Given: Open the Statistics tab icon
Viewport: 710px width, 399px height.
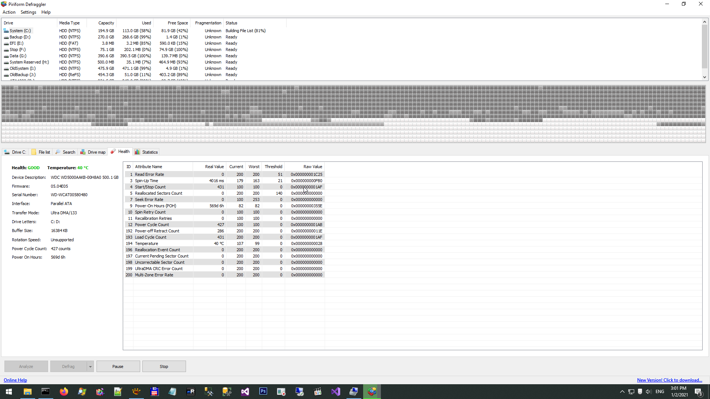Looking at the screenshot, I should [137, 152].
